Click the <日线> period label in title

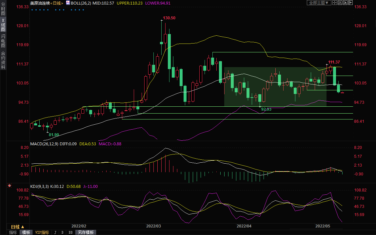(56, 3)
